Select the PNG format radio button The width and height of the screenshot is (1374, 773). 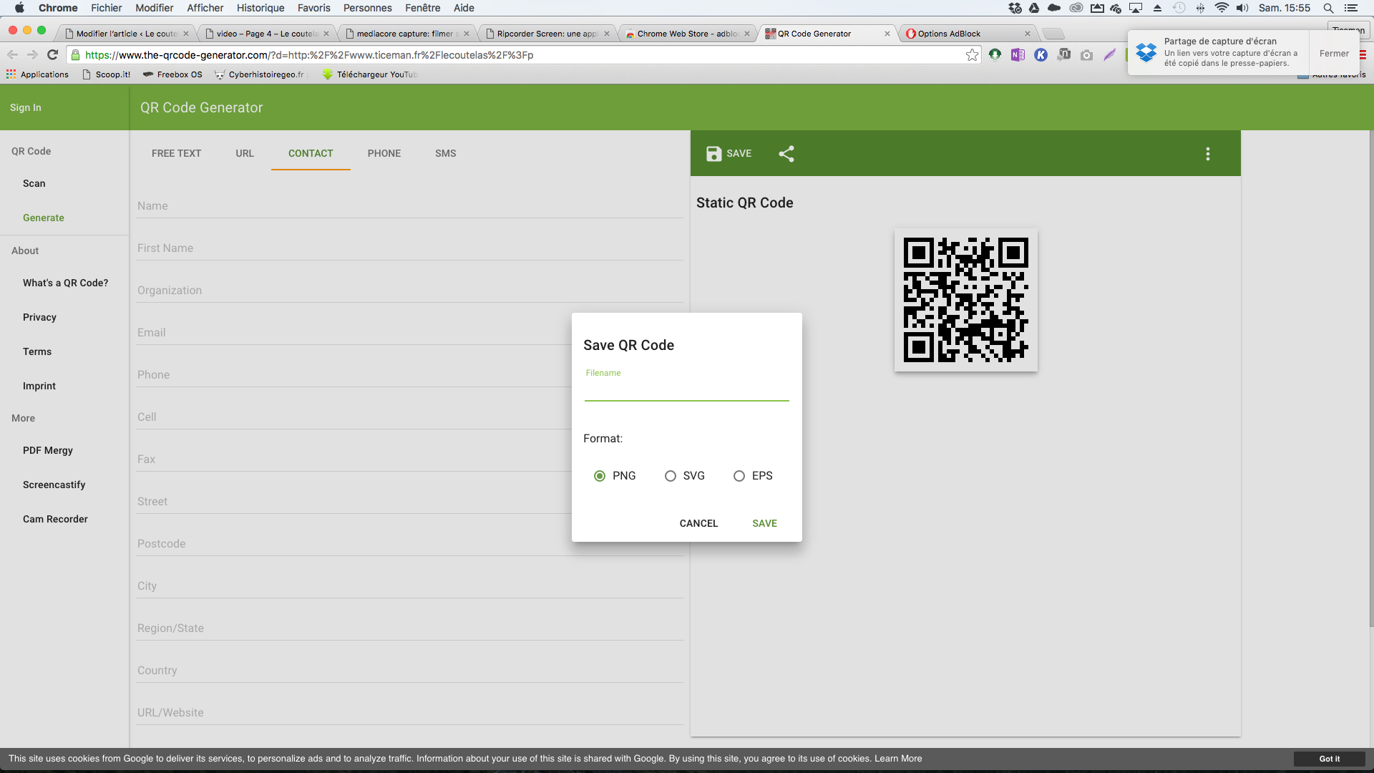[x=600, y=476]
